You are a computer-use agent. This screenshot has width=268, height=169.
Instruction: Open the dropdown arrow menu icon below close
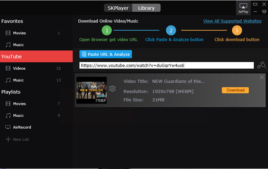264,12
